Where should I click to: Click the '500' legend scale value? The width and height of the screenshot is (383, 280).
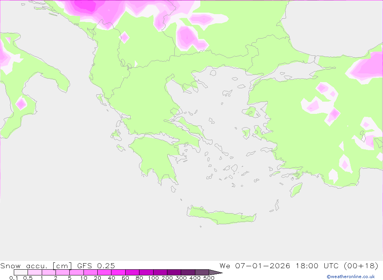tap(209, 278)
